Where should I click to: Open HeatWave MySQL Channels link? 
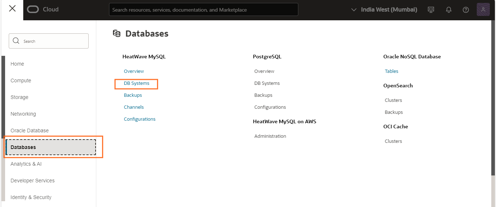click(x=134, y=107)
